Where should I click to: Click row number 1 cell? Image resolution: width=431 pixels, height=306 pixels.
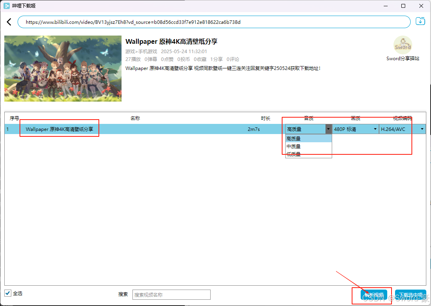[8, 129]
